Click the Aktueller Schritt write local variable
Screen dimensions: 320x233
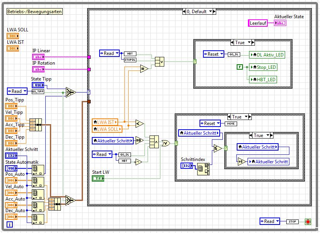coord(268,162)
